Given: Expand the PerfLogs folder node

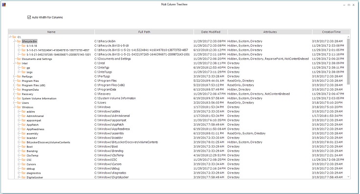Looking at the screenshot, I should 15,77.
